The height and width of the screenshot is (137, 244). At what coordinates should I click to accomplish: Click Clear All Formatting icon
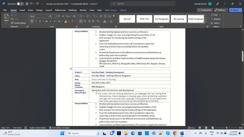(74, 16)
